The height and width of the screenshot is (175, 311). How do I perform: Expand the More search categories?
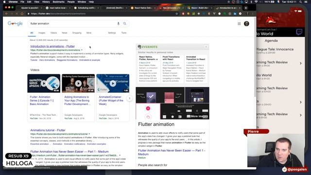pyautogui.click(x=89, y=33)
